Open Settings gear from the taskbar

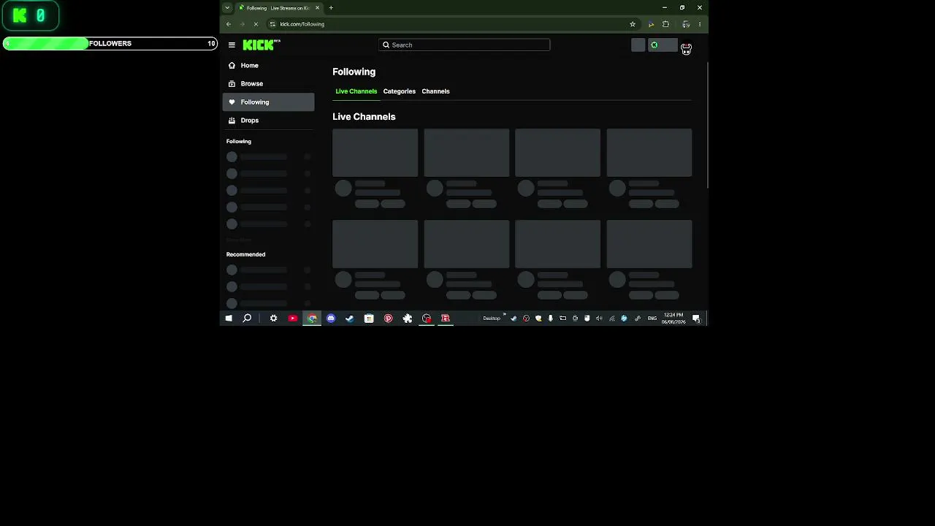click(273, 319)
